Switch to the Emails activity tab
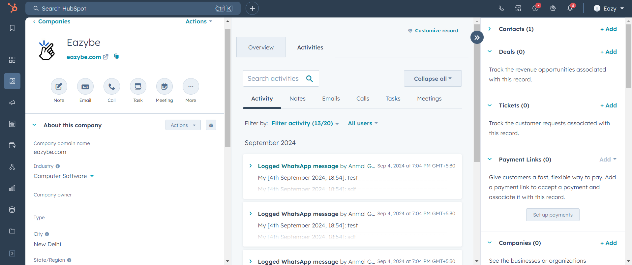This screenshot has width=632, height=265. [x=331, y=99]
